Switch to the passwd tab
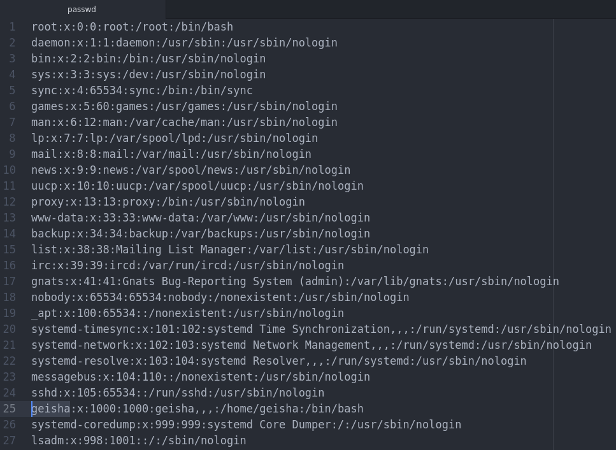 [x=82, y=10]
